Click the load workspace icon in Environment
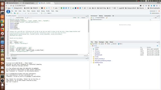Screen dimensions: 161x90 pos(91,18)
